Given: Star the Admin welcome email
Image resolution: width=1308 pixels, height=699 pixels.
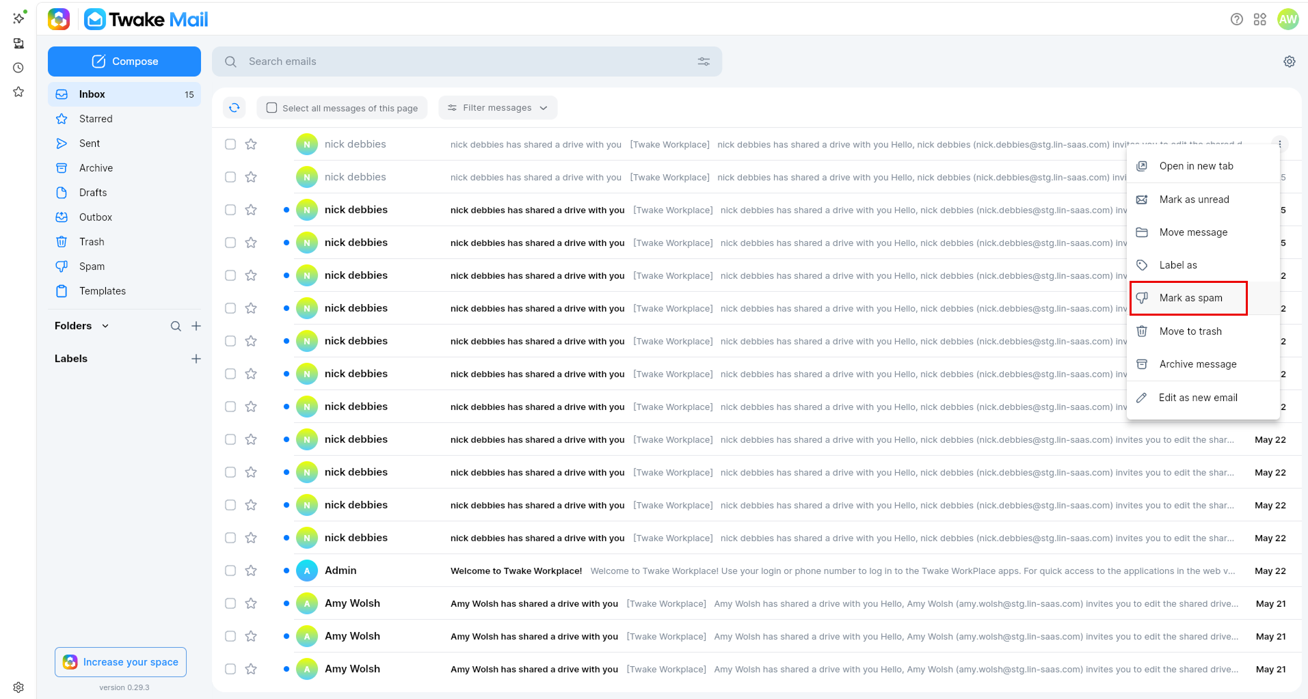Looking at the screenshot, I should tap(251, 571).
